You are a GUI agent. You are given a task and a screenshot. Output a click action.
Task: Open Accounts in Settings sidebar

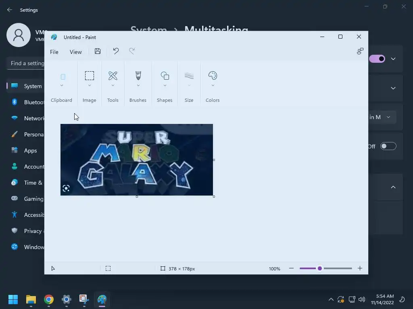click(26, 166)
